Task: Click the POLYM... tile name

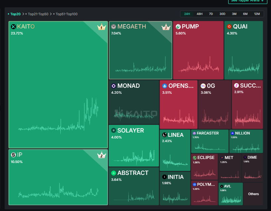Action: (206, 185)
